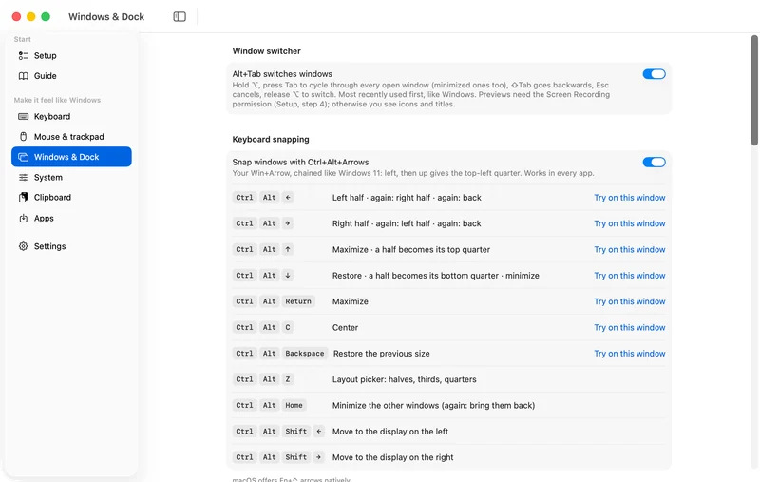Try Restore bottom quarter on this window

[x=630, y=276]
